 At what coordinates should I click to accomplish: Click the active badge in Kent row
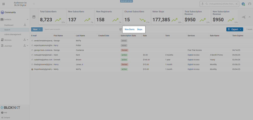[124, 55]
